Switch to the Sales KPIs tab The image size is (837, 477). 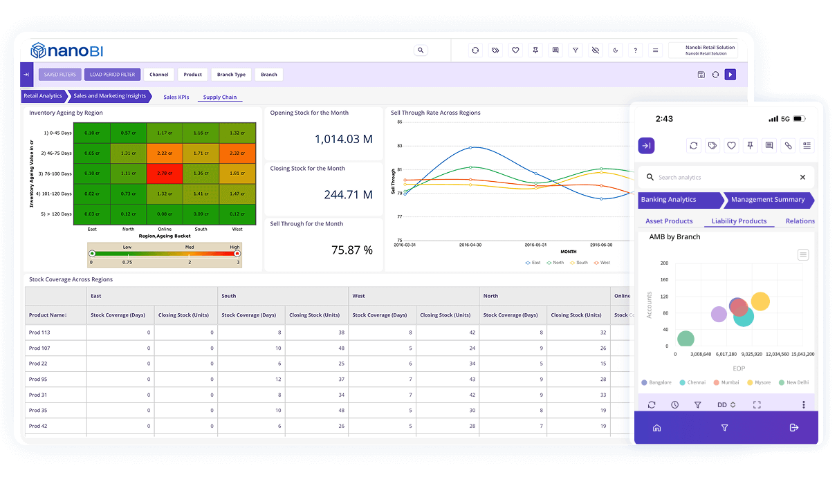coord(176,97)
